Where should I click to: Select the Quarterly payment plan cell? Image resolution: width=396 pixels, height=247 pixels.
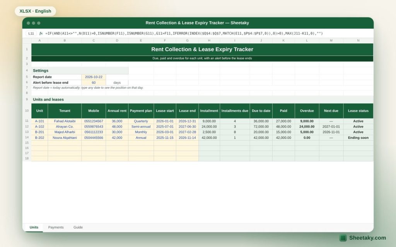pyautogui.click(x=141, y=121)
